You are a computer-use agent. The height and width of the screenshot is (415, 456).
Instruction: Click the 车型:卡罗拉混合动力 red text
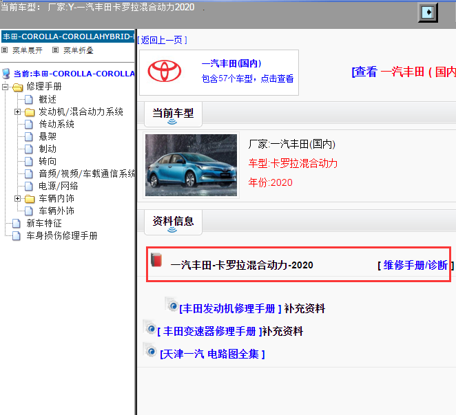[x=293, y=163]
